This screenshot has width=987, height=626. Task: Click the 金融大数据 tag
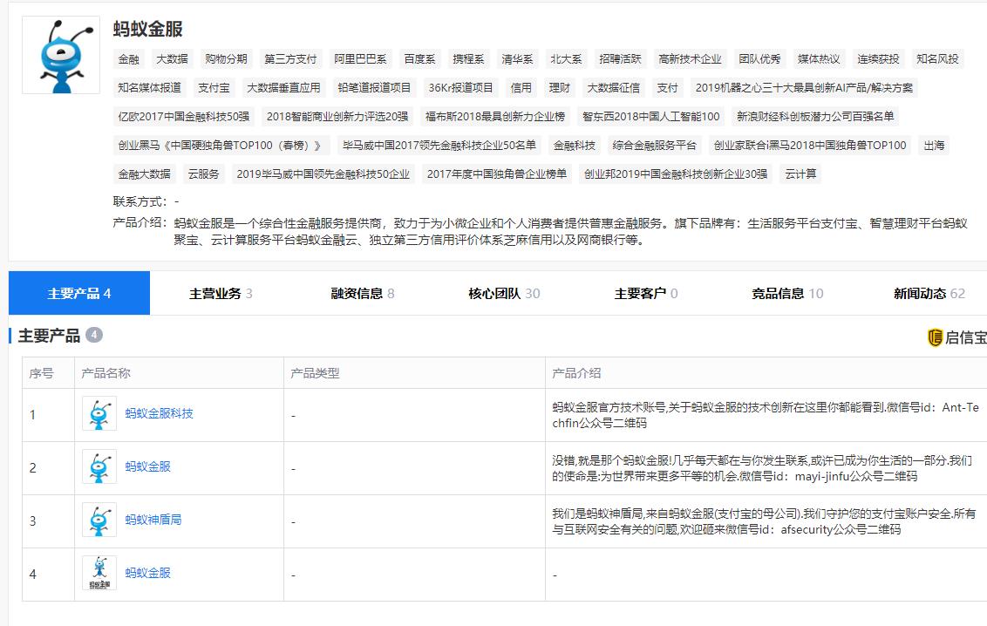coord(145,174)
